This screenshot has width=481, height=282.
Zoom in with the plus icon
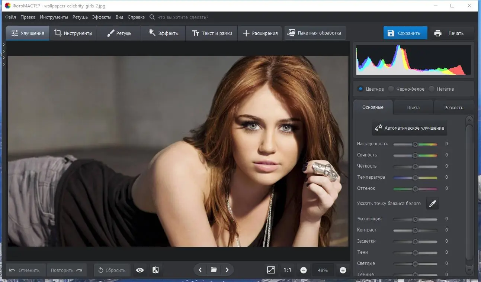(343, 270)
